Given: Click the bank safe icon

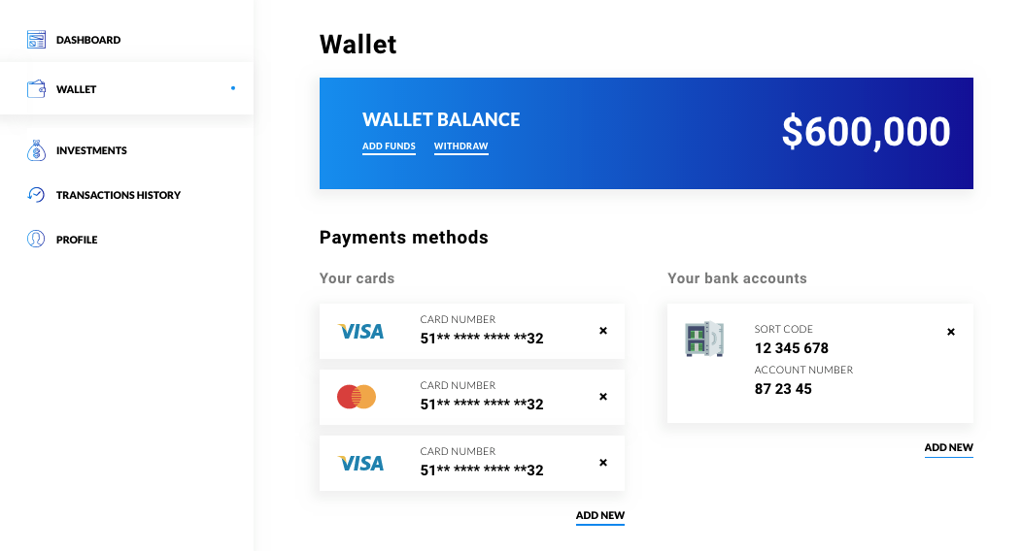Looking at the screenshot, I should pos(704,339).
